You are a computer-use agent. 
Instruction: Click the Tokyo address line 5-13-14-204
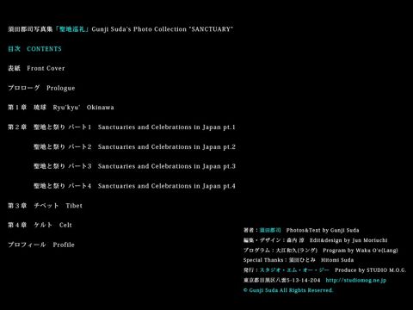(x=282, y=280)
